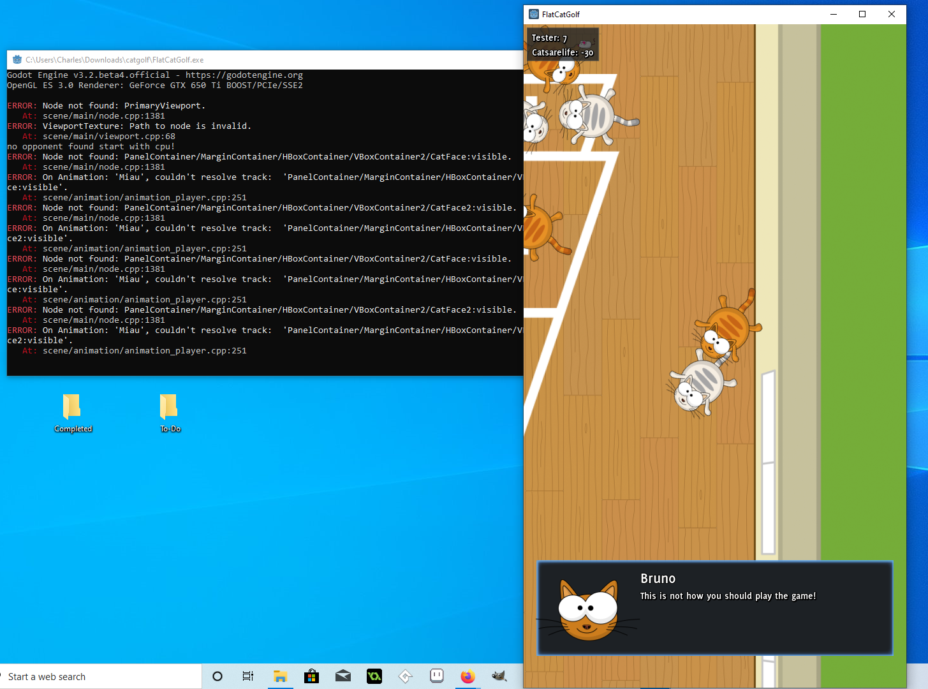This screenshot has width=928, height=689.
Task: Open File Explorer from the taskbar
Action: [280, 676]
